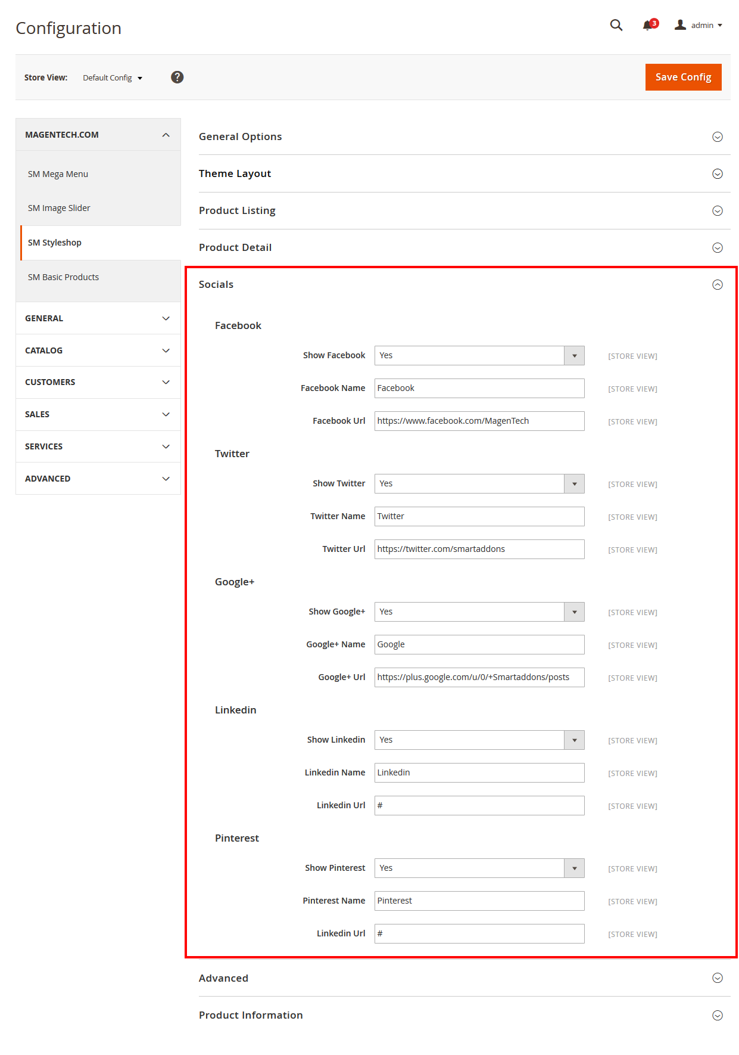This screenshot has width=739, height=1055.
Task: Click into the Linkedin Name field
Action: 479,773
